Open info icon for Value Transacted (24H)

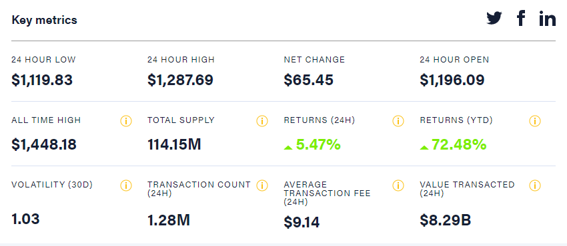pos(535,185)
